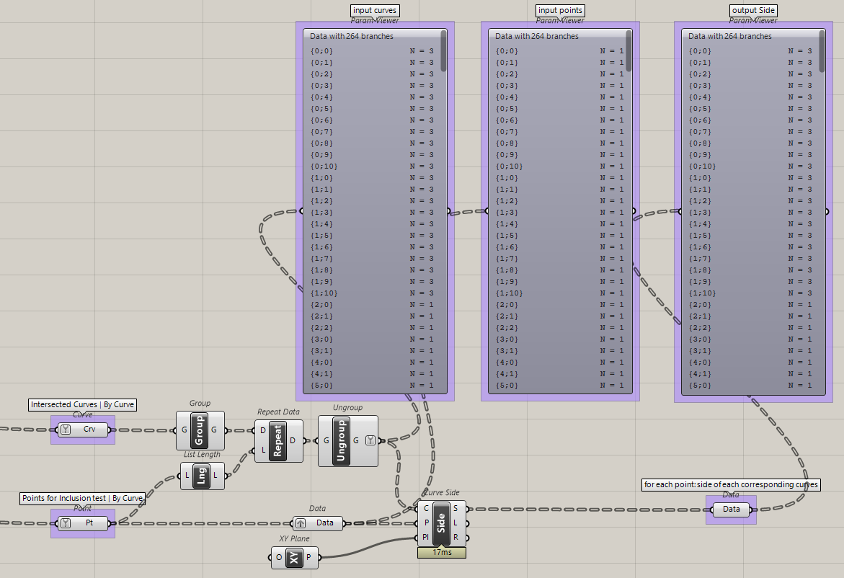
Task: Click the Pl input of Curve Side
Action: click(x=426, y=537)
